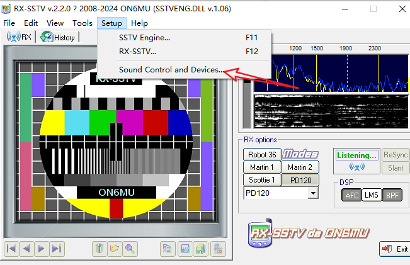Select the Scottie 1 mode
Image resolution: width=410 pixels, height=265 pixels.
262,180
